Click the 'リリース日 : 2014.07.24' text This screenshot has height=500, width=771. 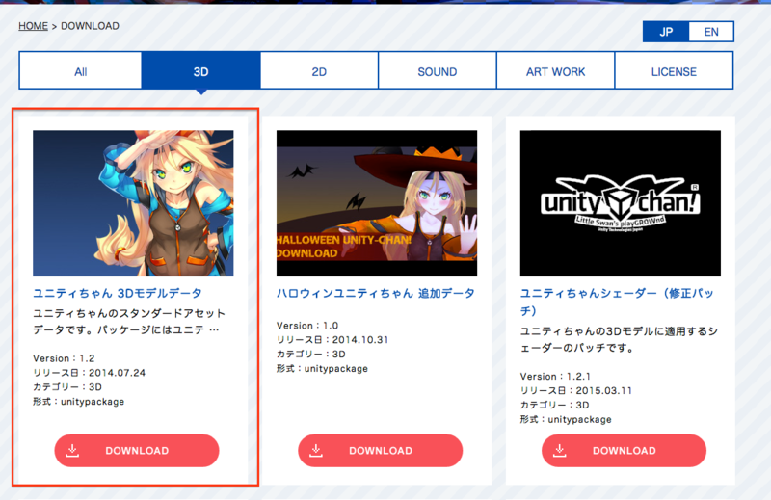point(89,373)
